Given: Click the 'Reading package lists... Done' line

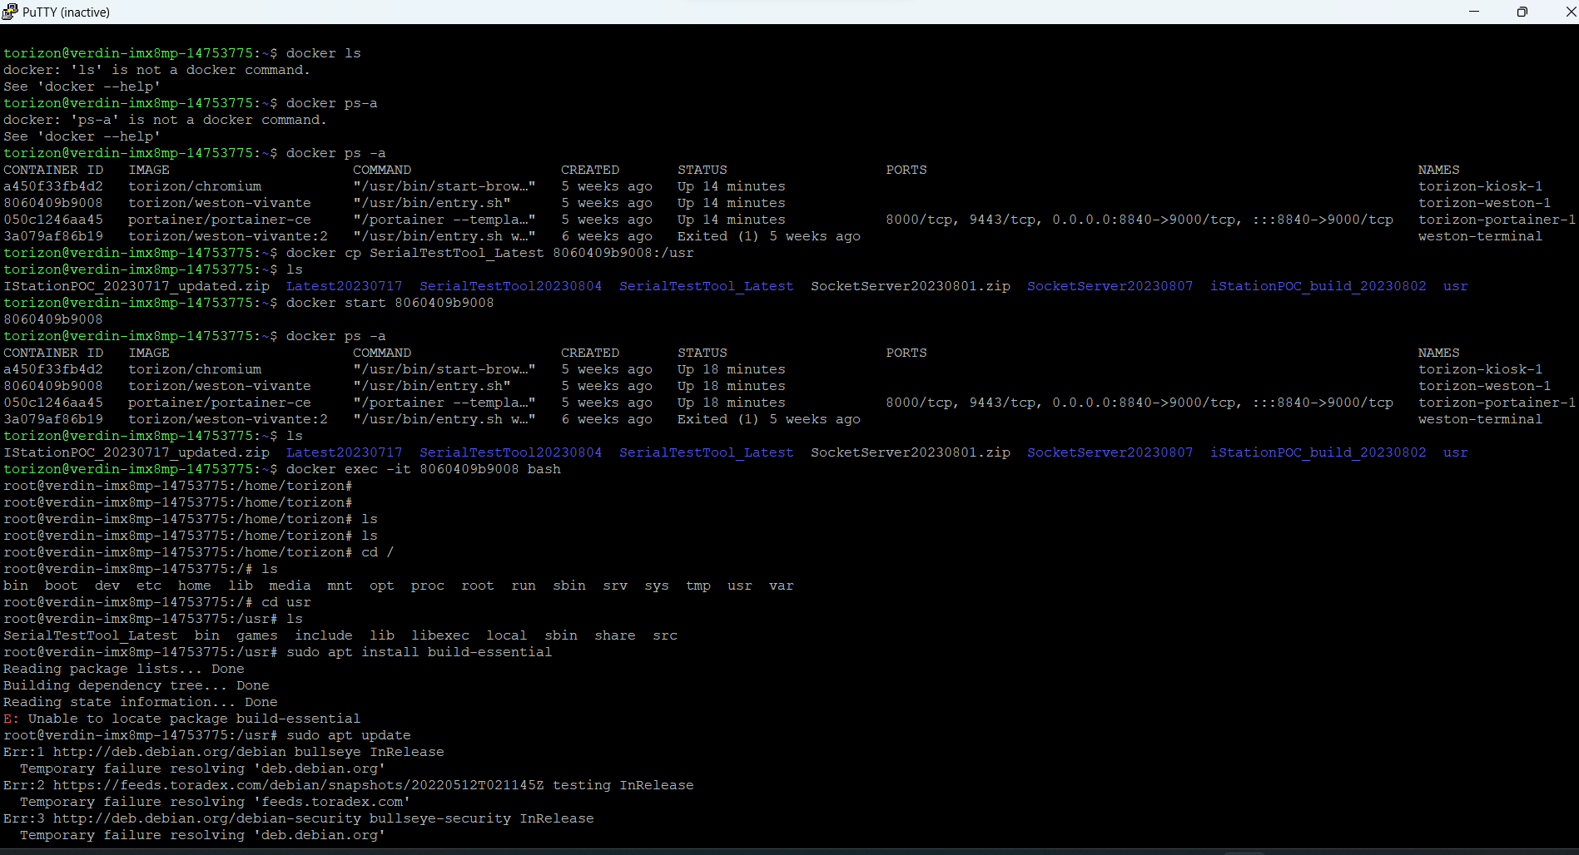Looking at the screenshot, I should [124, 669].
